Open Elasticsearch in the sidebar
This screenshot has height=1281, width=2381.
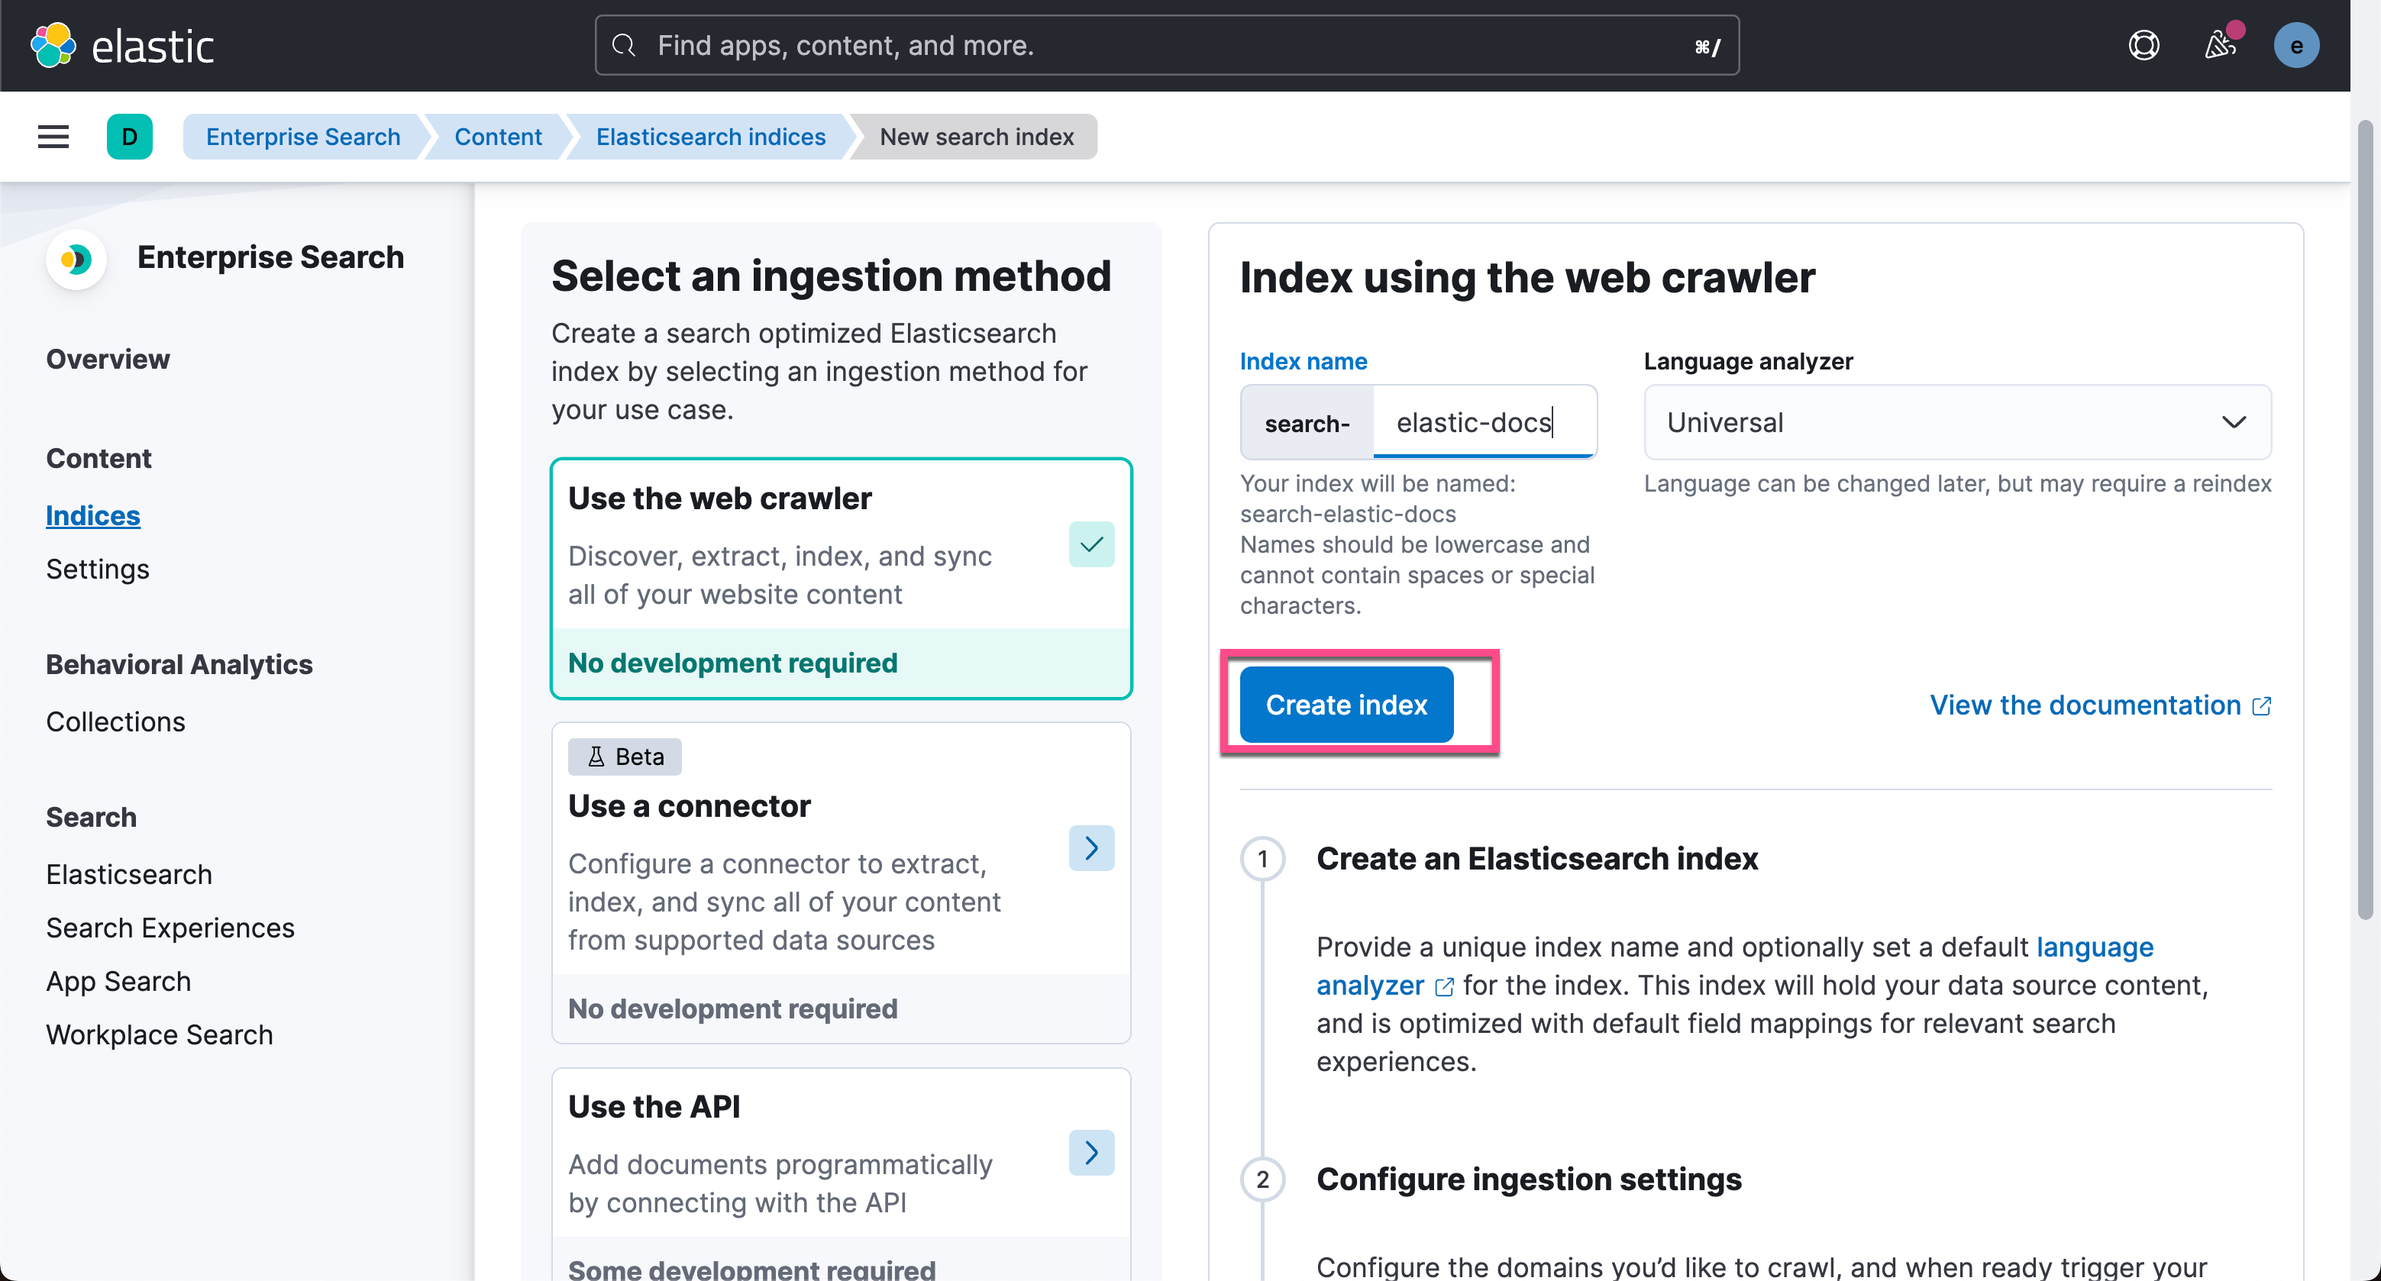click(x=129, y=874)
